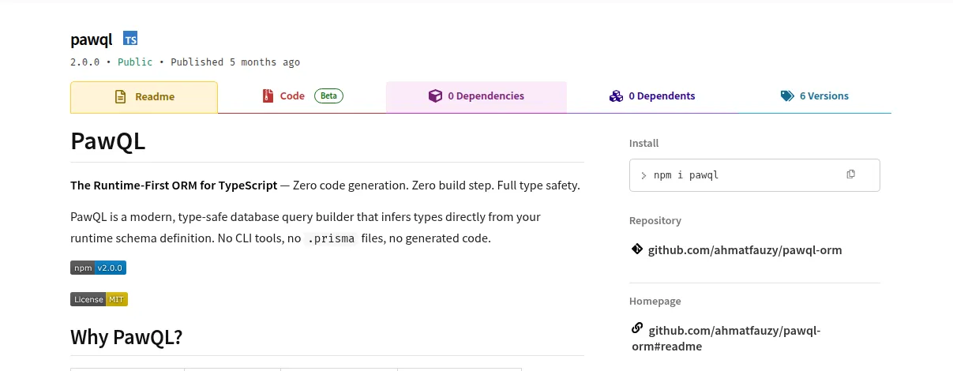
Task: Click the Versions tags icon
Action: pos(787,96)
